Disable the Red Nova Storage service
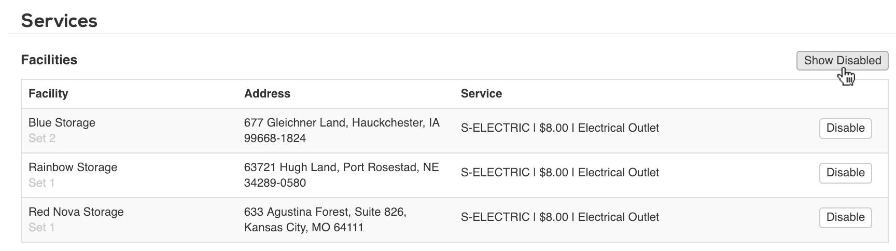Image resolution: width=896 pixels, height=251 pixels. (x=845, y=217)
